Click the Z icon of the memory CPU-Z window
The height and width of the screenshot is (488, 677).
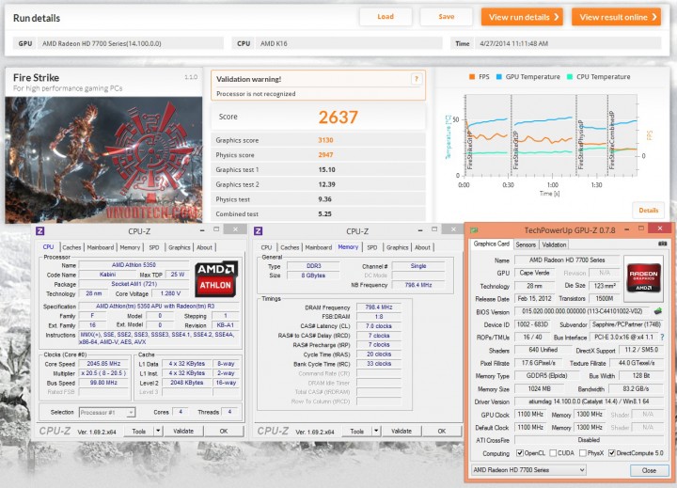pos(259,231)
